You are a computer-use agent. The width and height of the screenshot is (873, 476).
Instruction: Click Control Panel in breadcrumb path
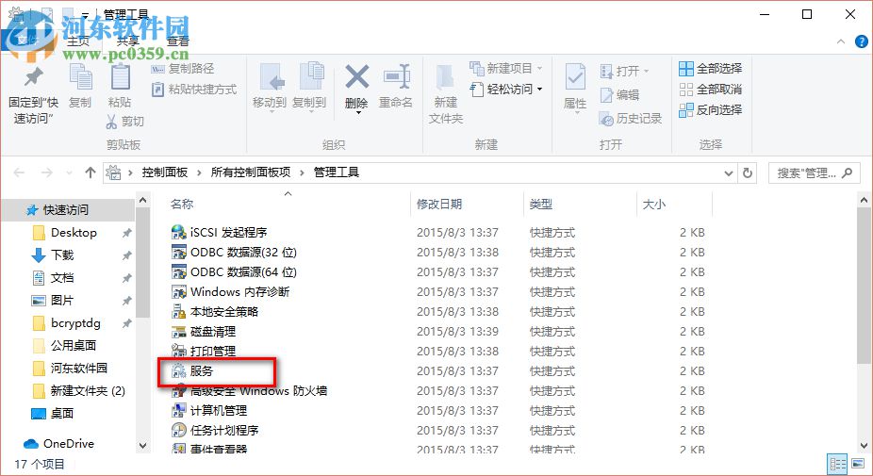coord(165,172)
